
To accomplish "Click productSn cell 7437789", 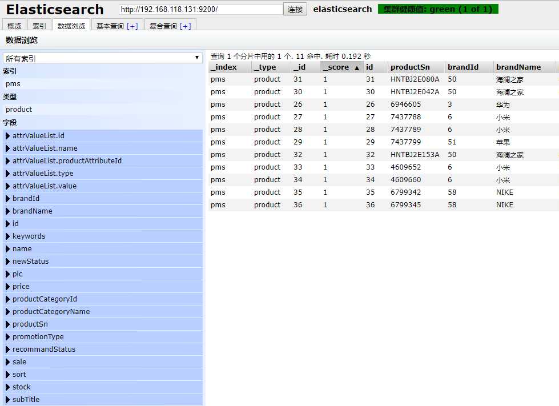I will [406, 130].
